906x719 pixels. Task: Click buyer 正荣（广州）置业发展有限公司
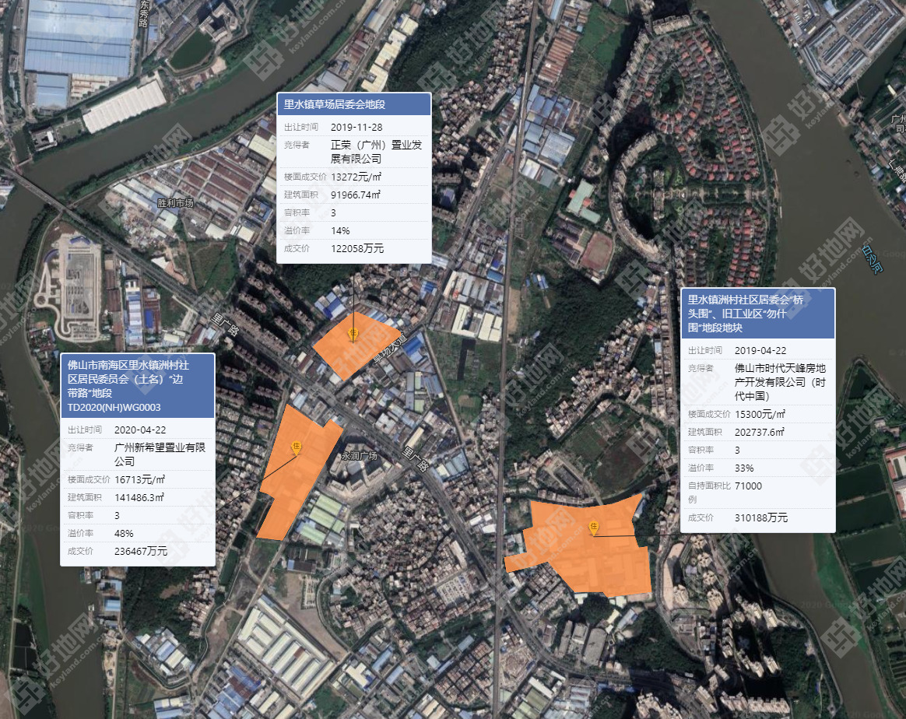pos(376,151)
